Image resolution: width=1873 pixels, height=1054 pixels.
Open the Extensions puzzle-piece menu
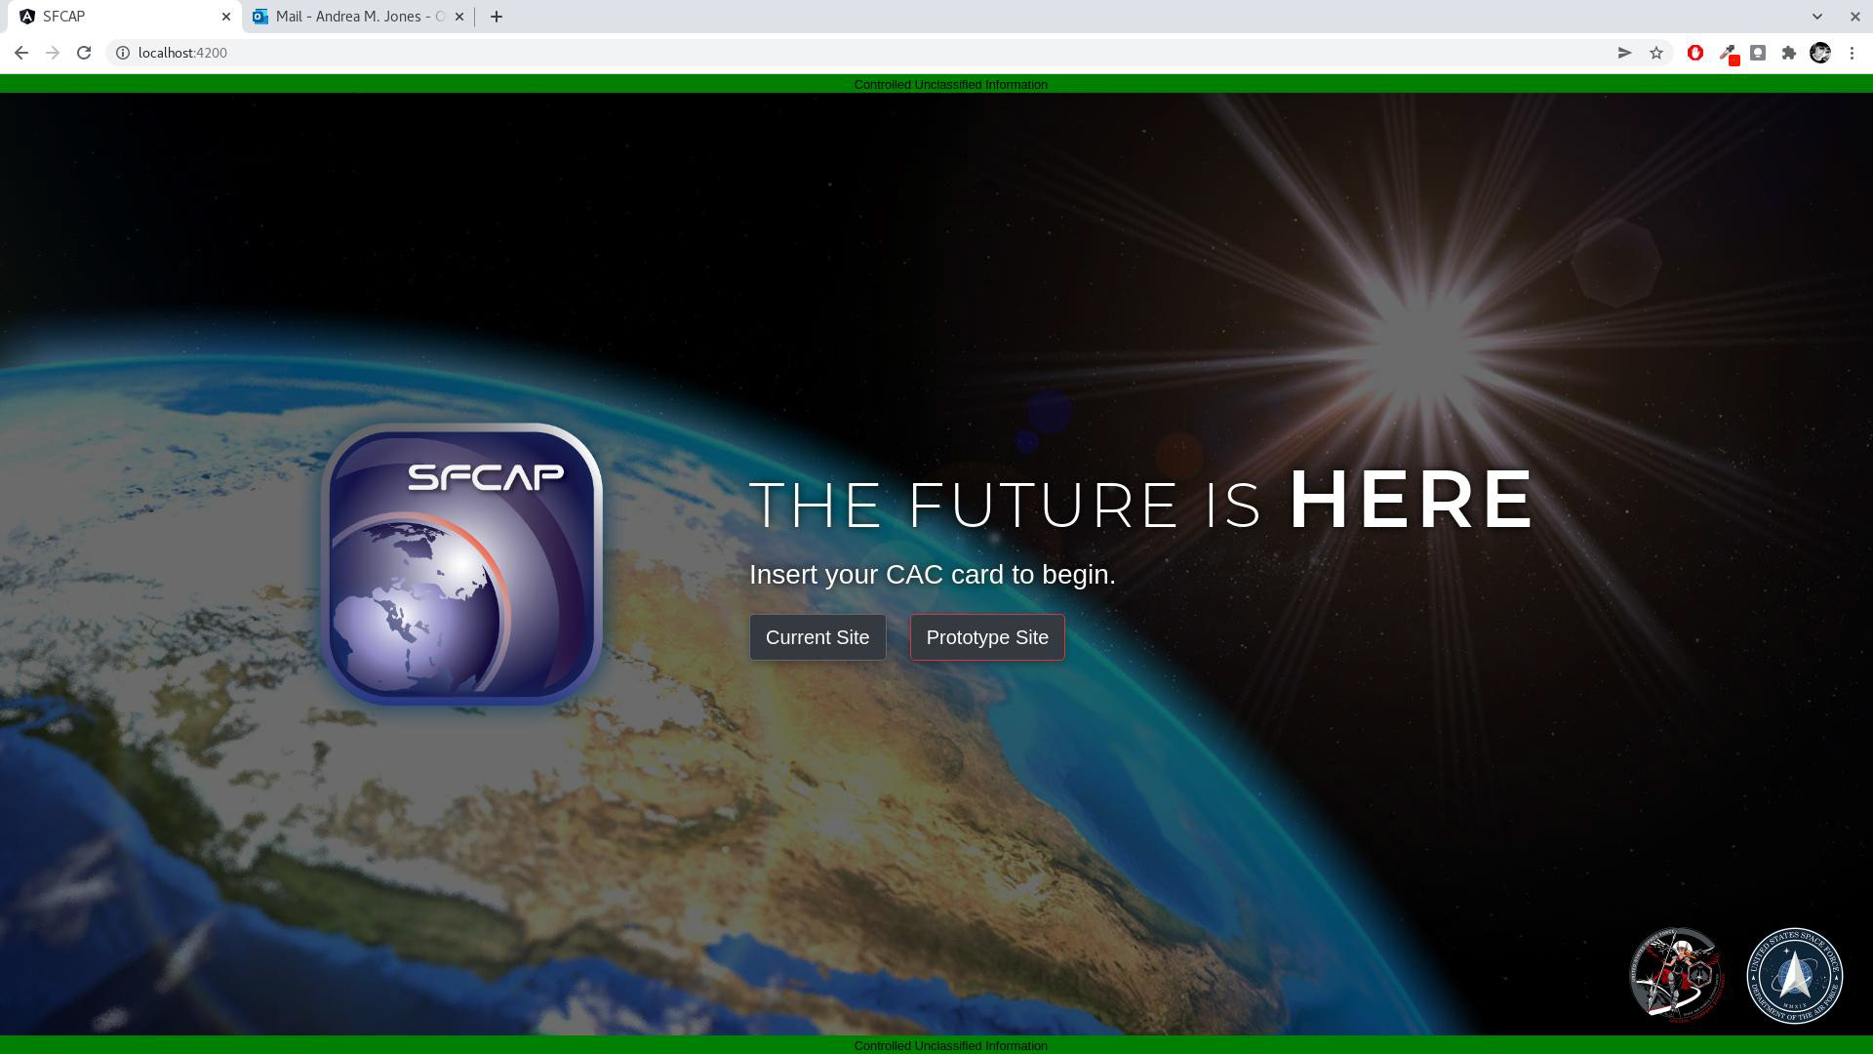(x=1789, y=53)
